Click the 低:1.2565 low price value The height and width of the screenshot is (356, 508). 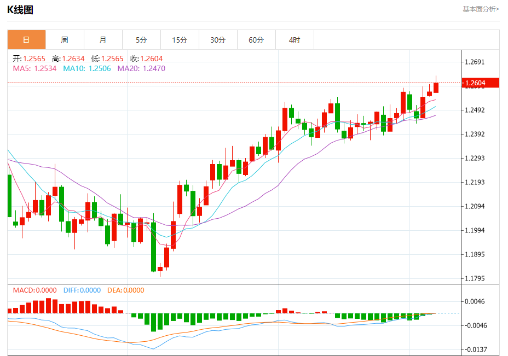click(107, 59)
